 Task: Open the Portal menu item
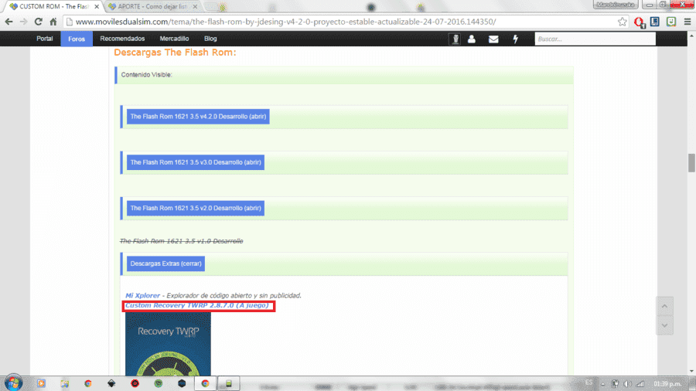(x=44, y=39)
